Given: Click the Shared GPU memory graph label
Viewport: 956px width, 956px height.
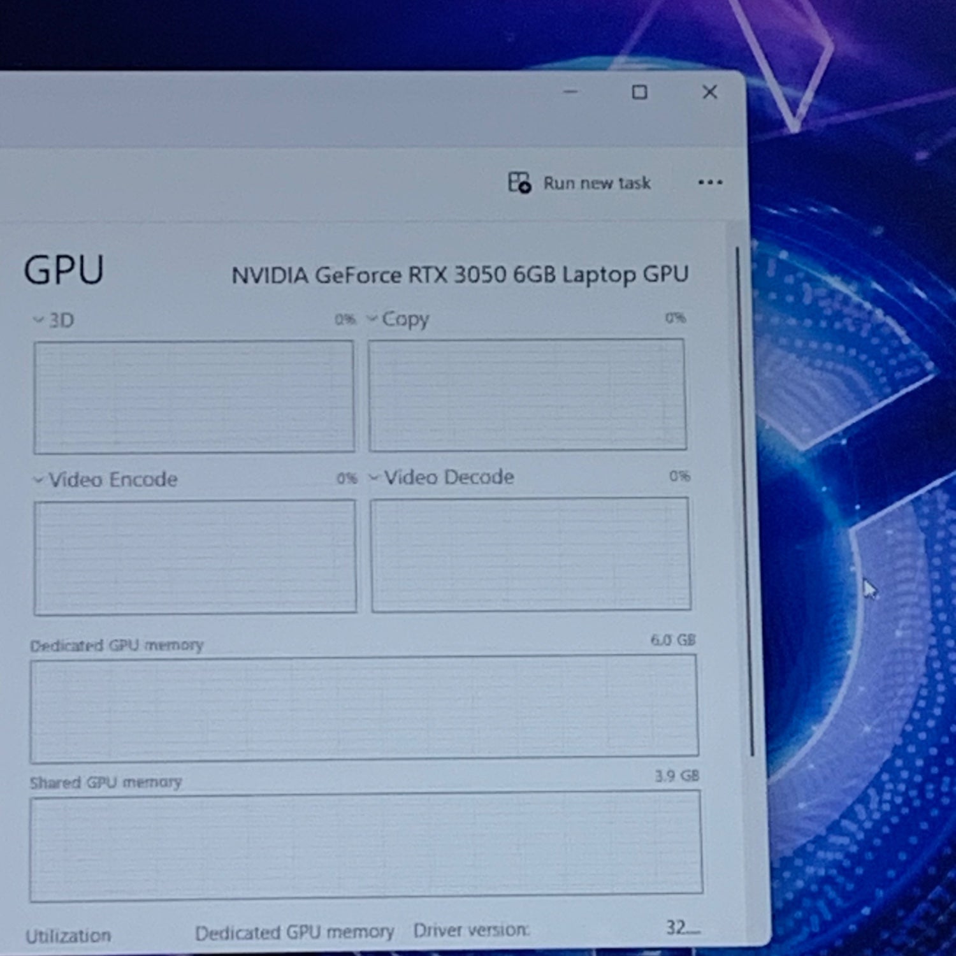Looking at the screenshot, I should click(106, 782).
